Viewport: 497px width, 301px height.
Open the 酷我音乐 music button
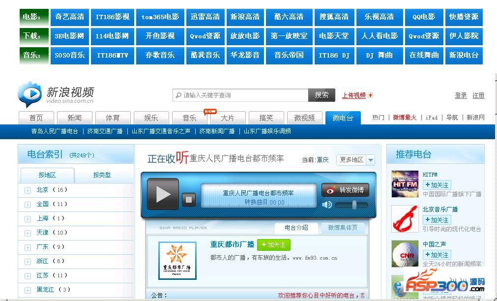coord(205,56)
